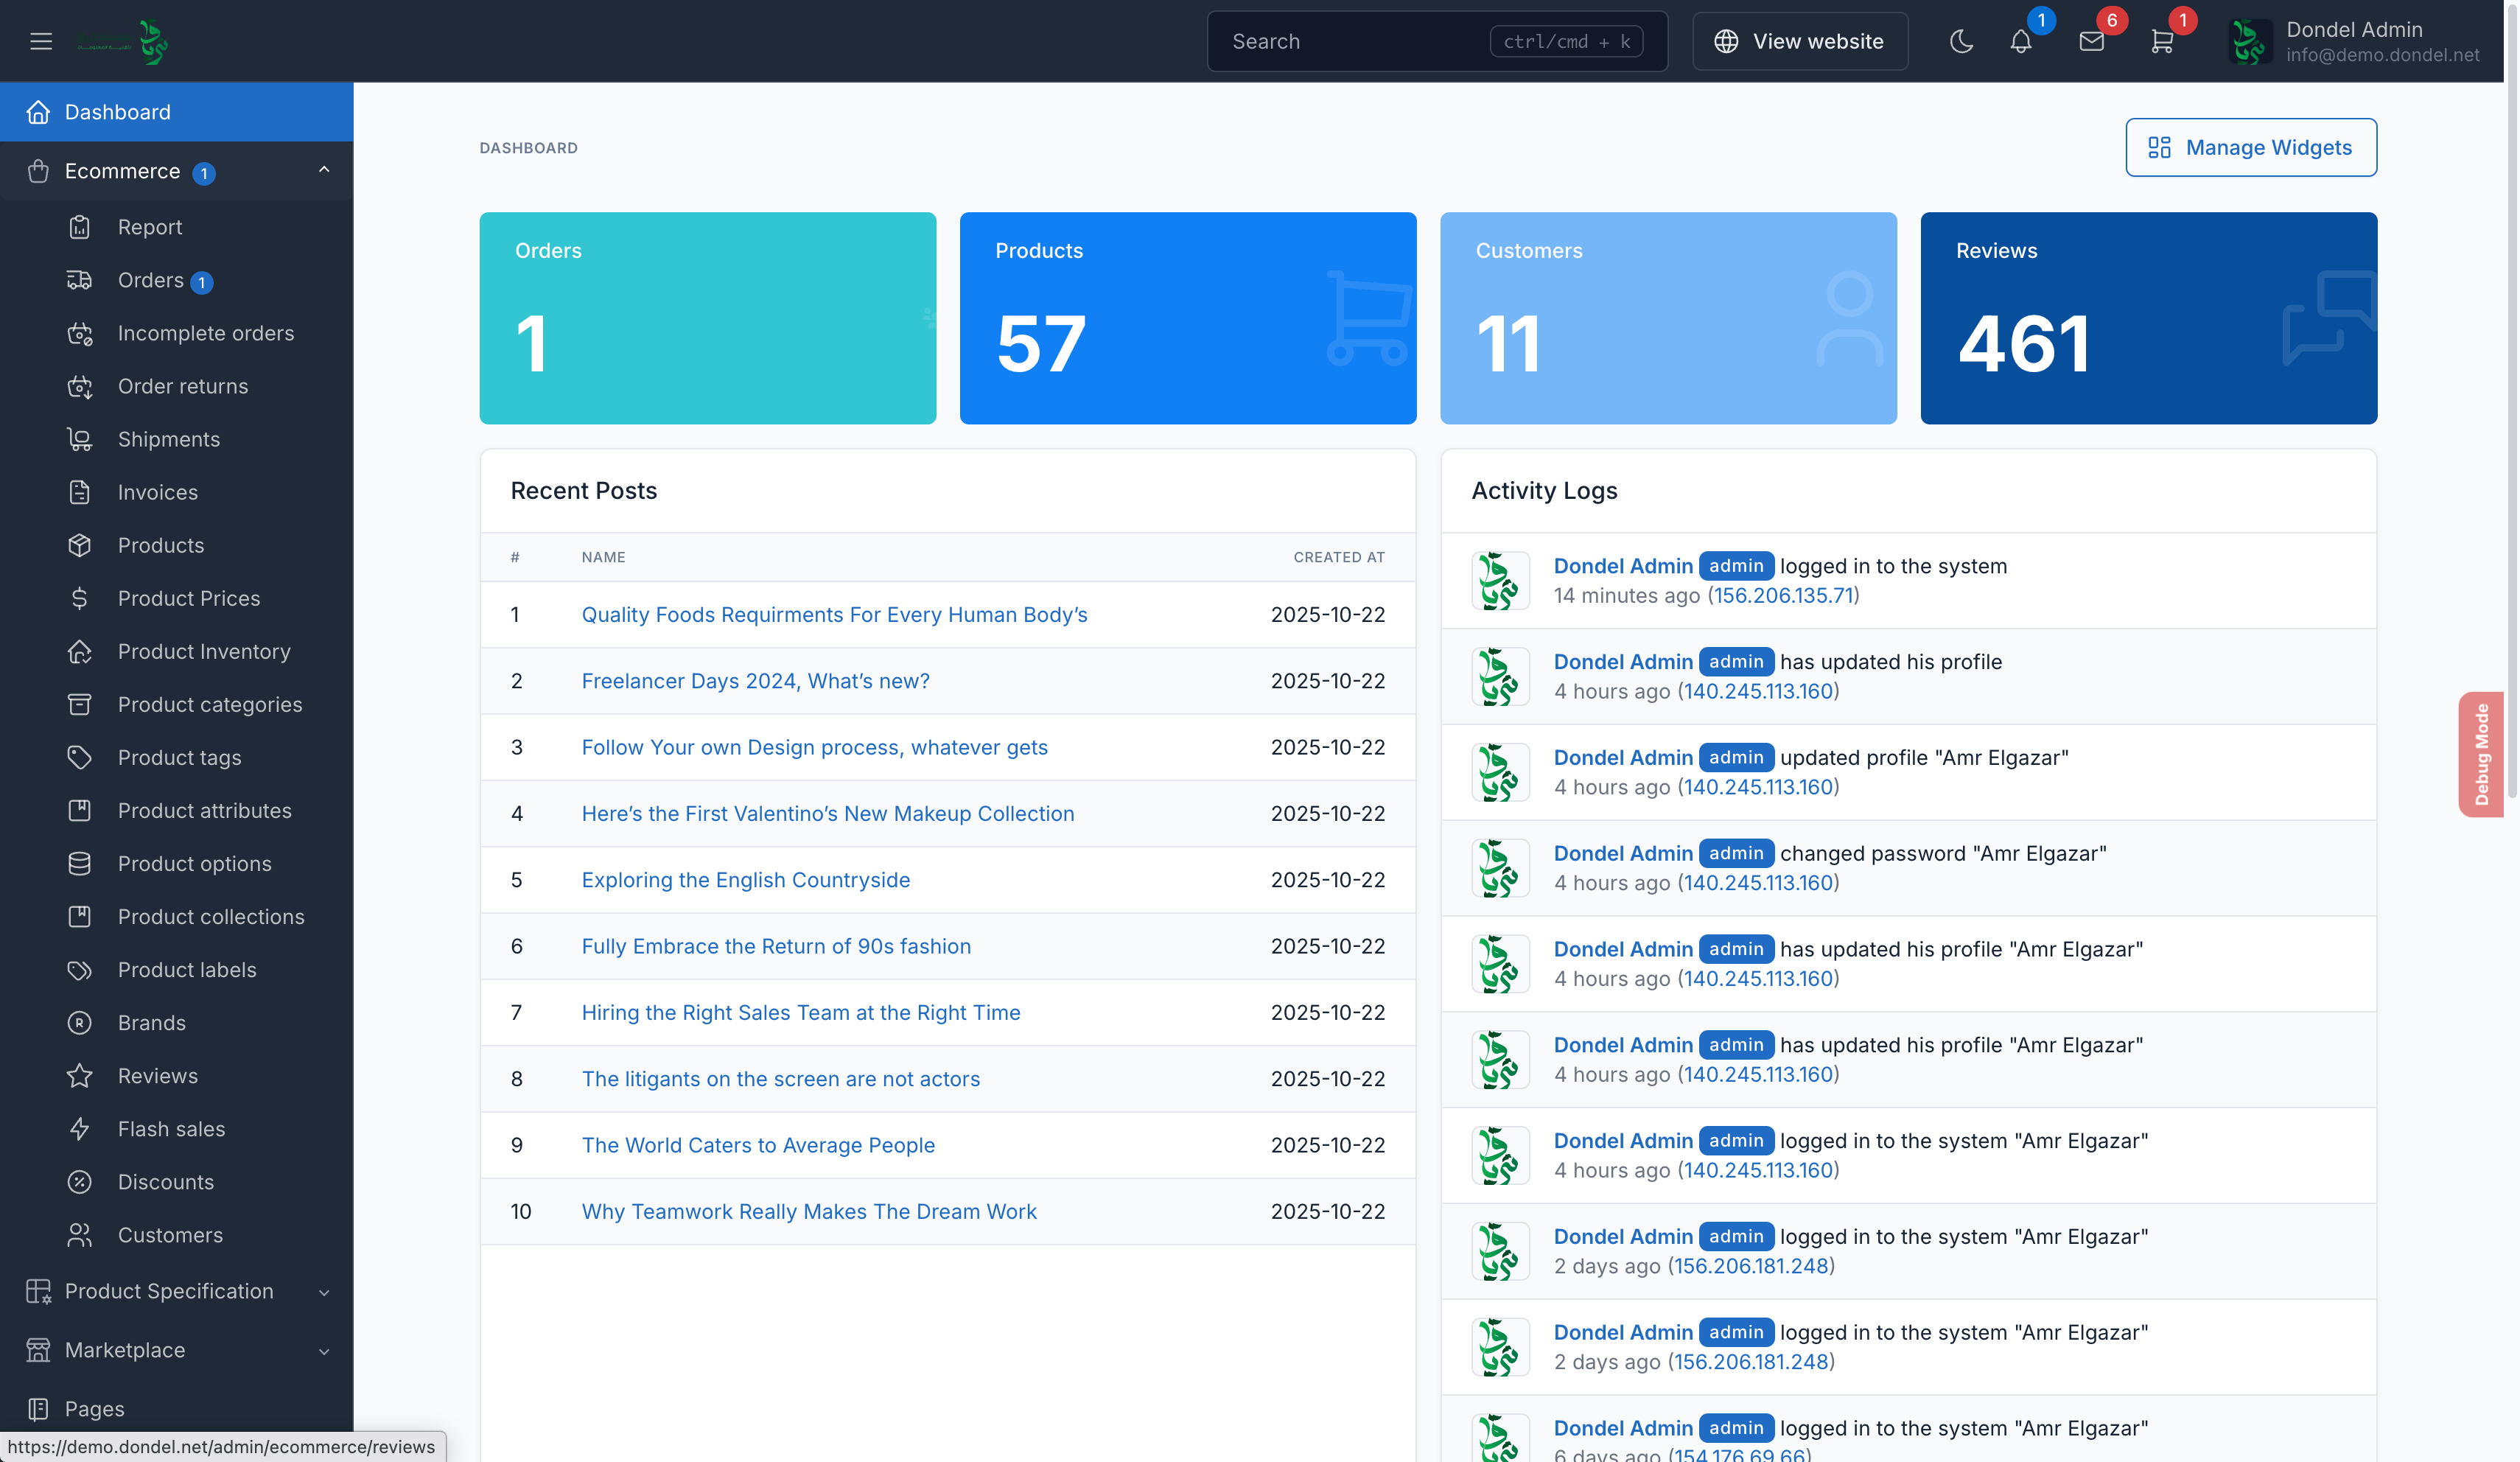Viewport: 2520px width, 1462px height.
Task: Open Incomplete orders in sidebar
Action: pyautogui.click(x=205, y=333)
